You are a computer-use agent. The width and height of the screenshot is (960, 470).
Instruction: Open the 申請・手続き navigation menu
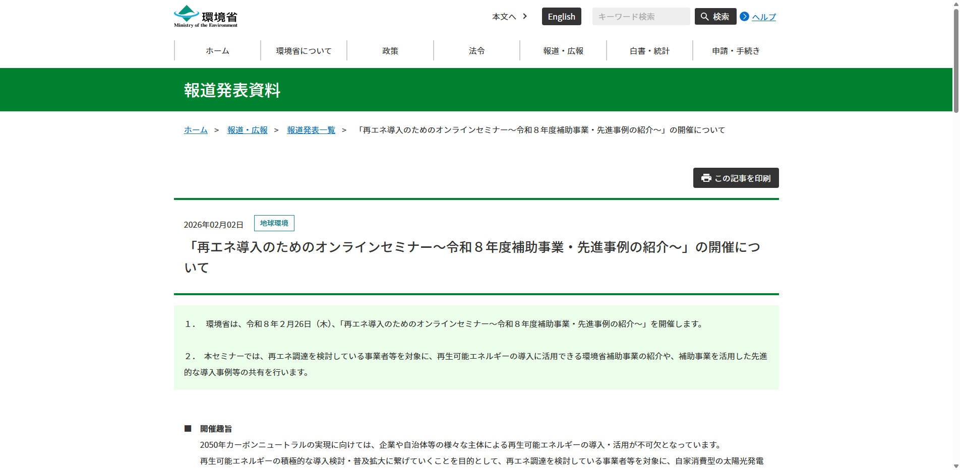click(736, 51)
